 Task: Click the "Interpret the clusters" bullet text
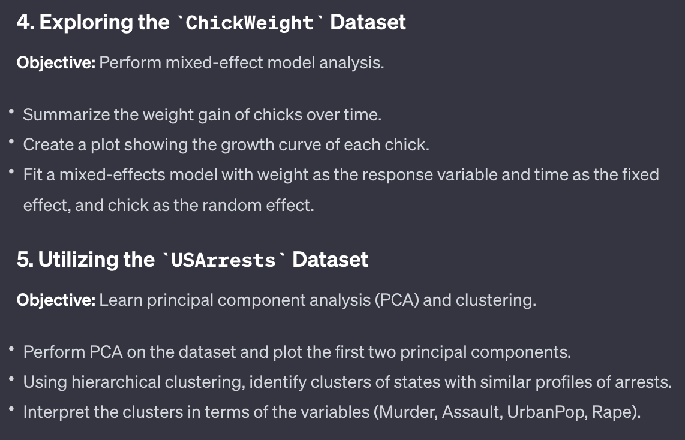pos(332,412)
